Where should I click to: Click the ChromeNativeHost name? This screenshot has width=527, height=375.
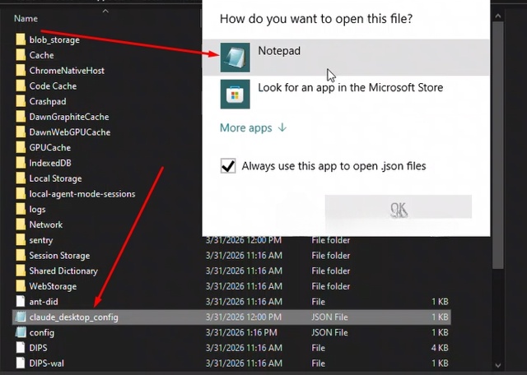coord(67,71)
